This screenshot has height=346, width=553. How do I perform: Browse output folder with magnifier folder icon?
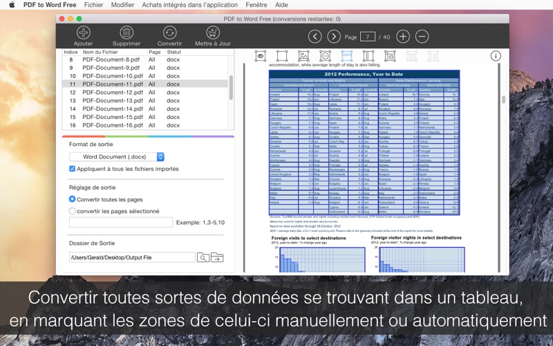[203, 257]
